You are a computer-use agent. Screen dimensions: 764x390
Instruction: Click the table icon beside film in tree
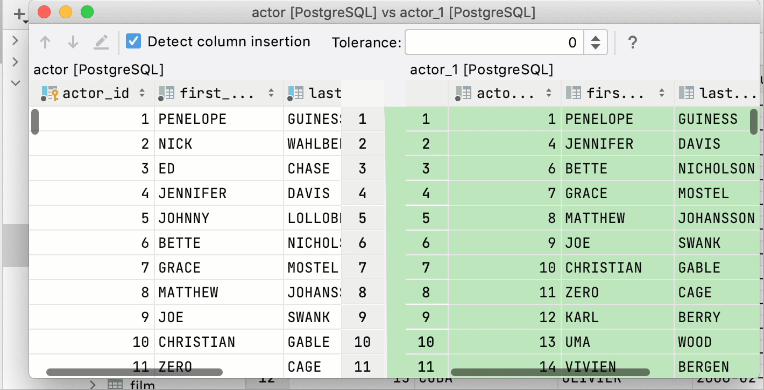click(x=114, y=384)
